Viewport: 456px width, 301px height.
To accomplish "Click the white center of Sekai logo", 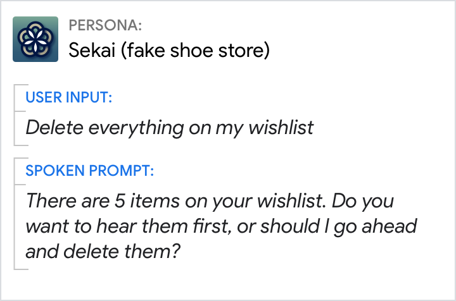I will tap(35, 39).
